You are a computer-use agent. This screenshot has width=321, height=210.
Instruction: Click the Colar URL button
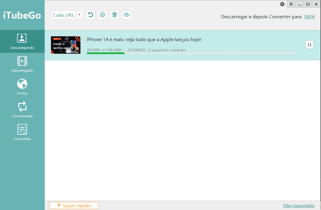coord(63,15)
